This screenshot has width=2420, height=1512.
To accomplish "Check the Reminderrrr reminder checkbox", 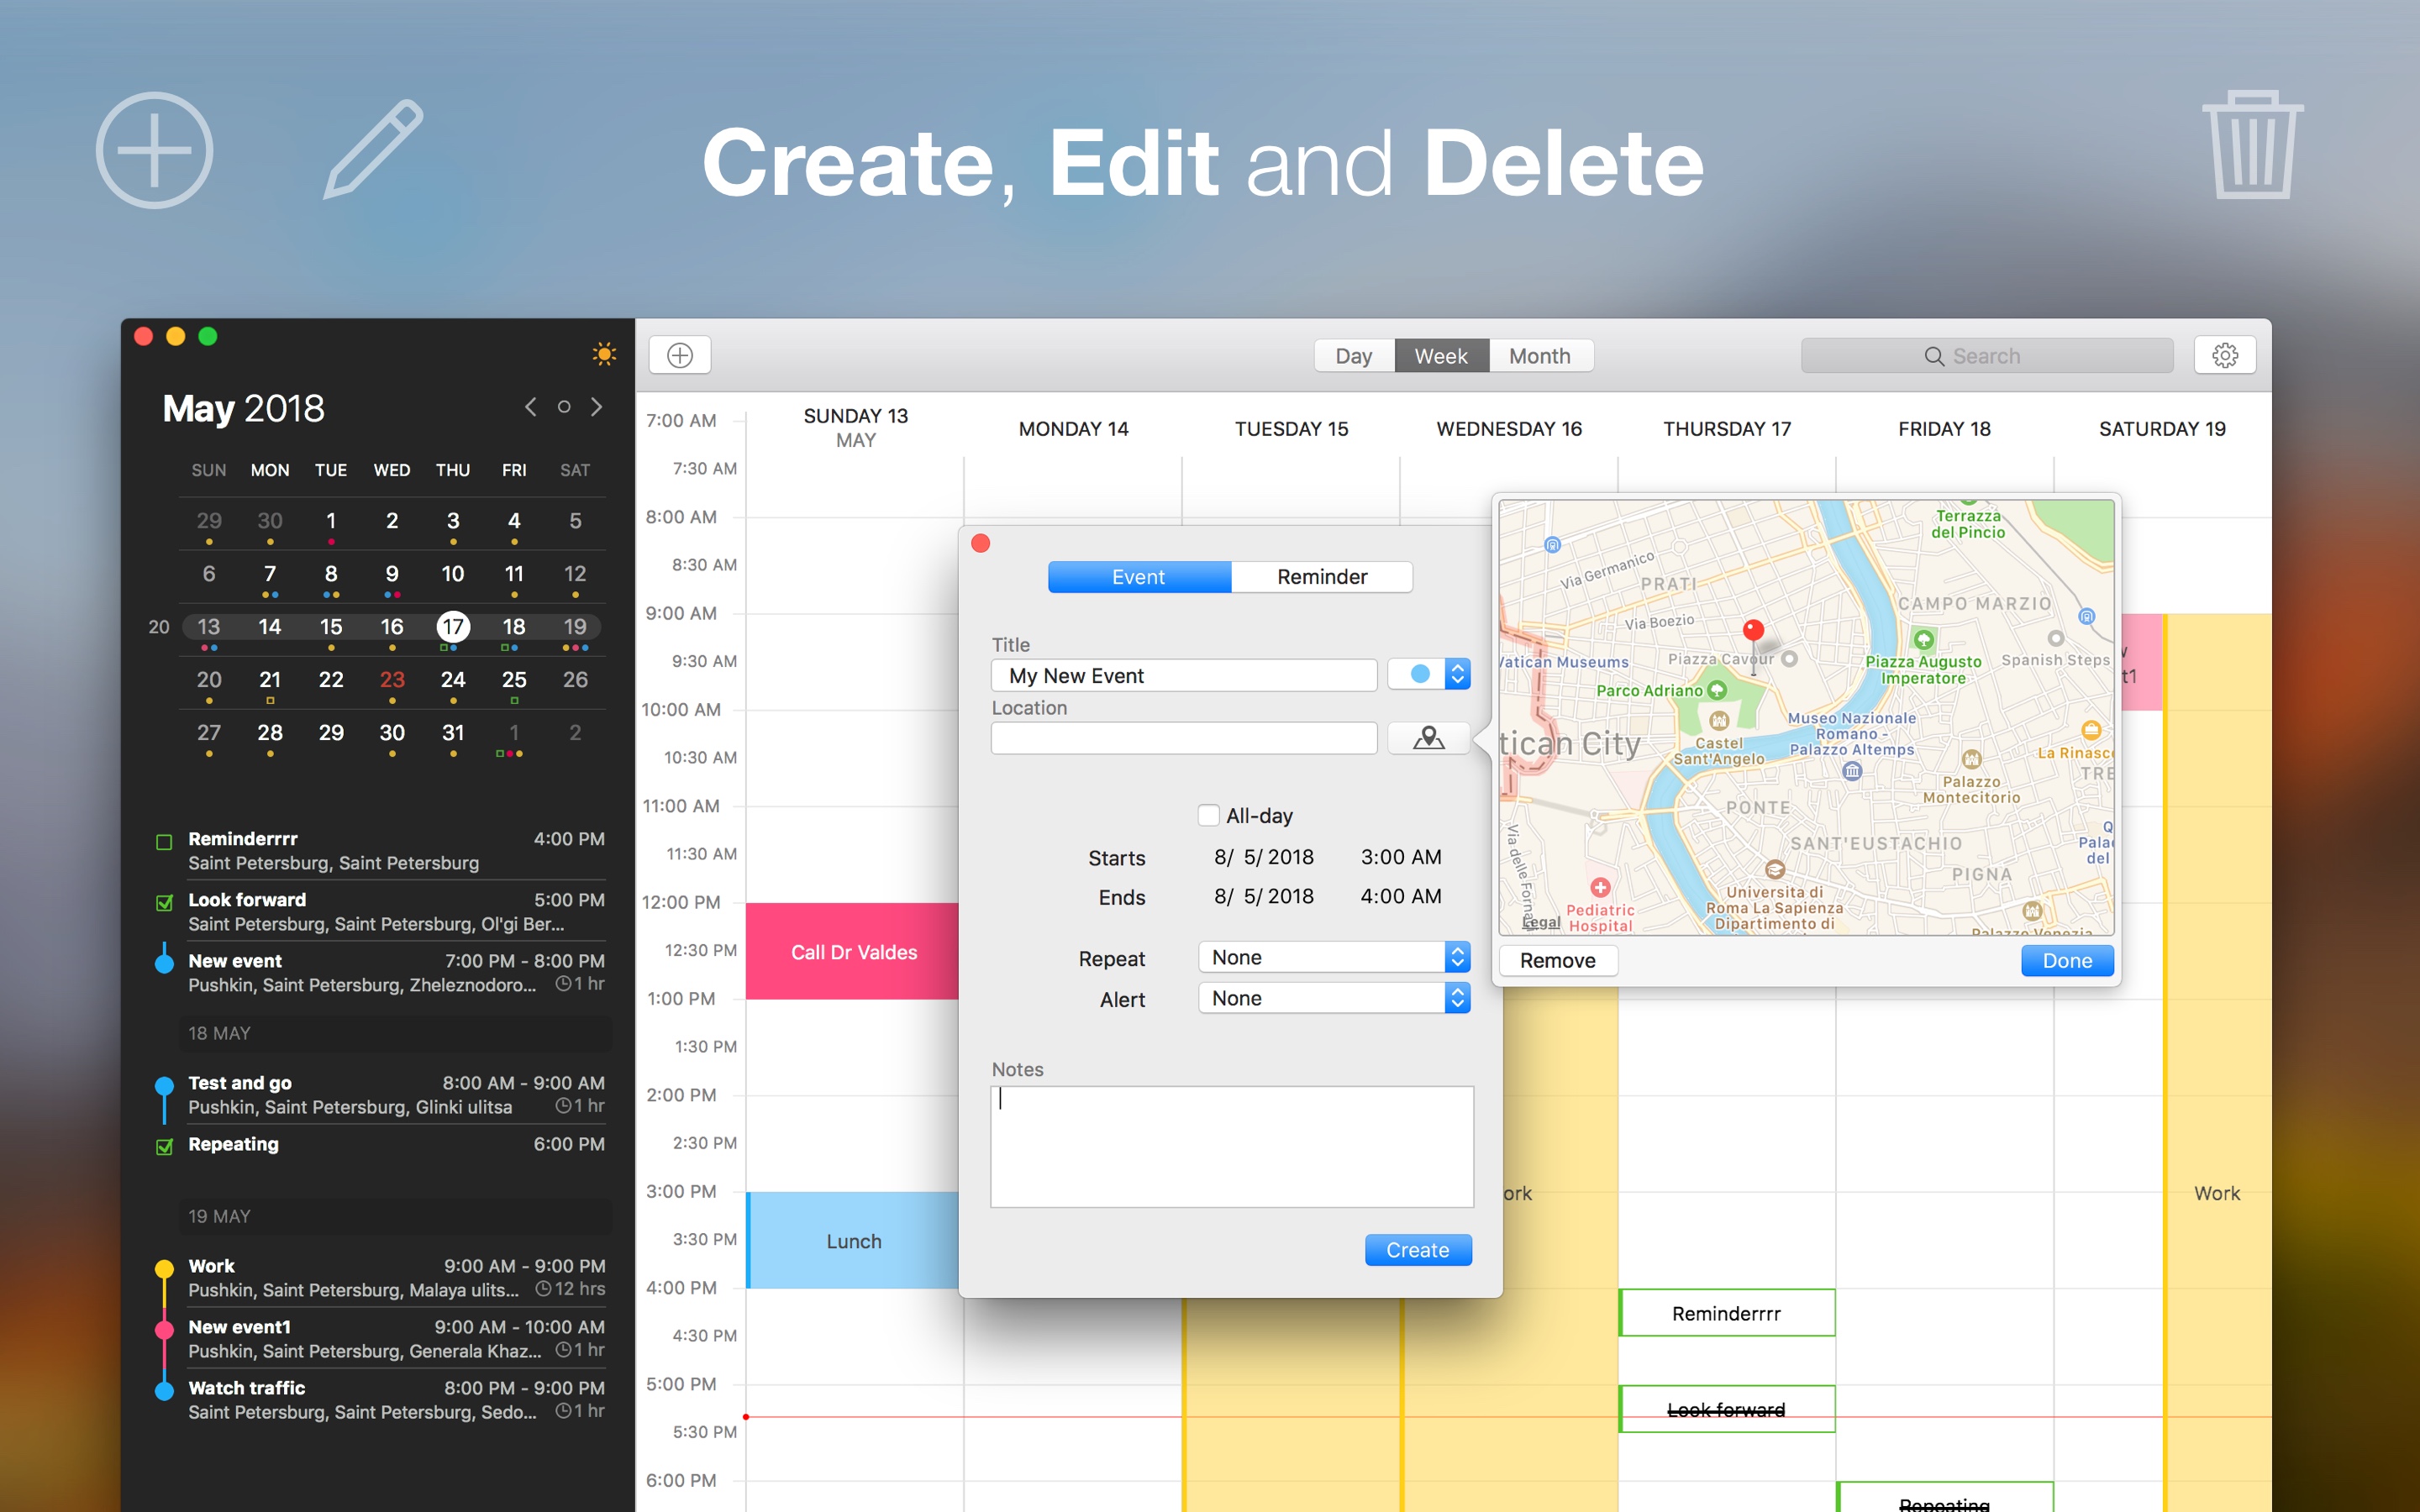I will (x=165, y=842).
